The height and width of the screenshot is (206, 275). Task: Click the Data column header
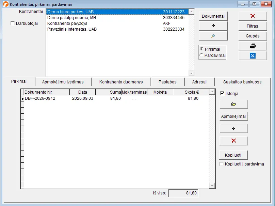click(83, 92)
